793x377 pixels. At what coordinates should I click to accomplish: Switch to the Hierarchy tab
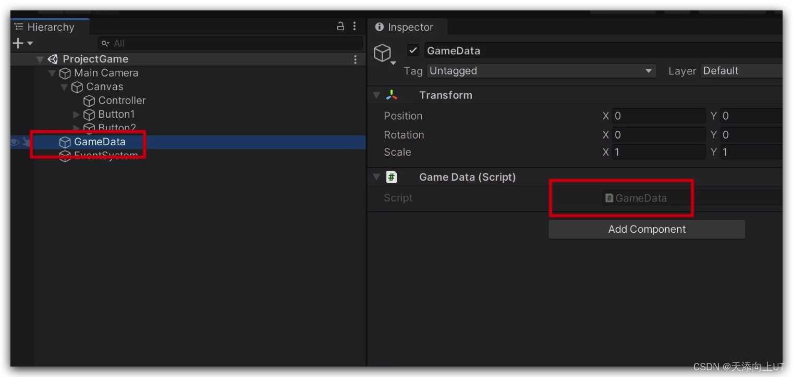pos(50,27)
